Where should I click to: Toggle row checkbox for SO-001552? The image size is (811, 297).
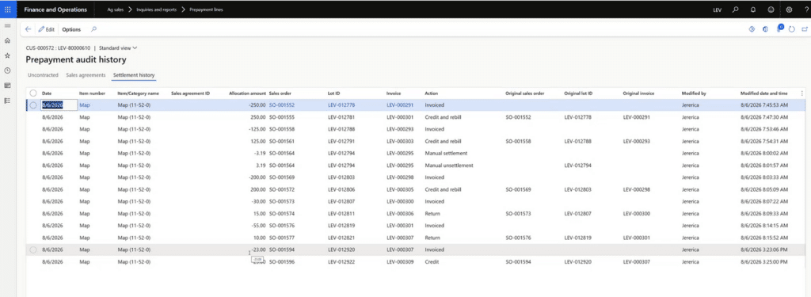(33, 105)
